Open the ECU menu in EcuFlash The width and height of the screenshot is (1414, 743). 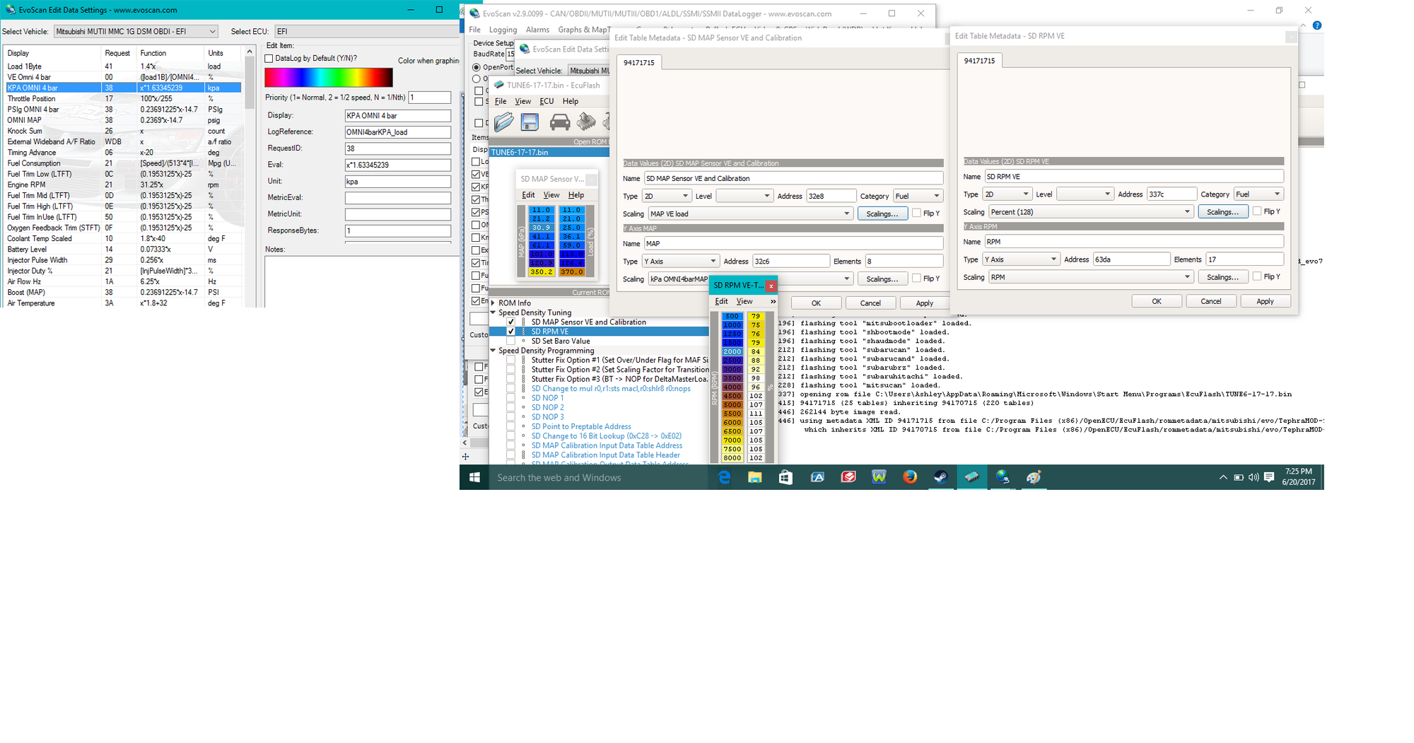click(547, 101)
